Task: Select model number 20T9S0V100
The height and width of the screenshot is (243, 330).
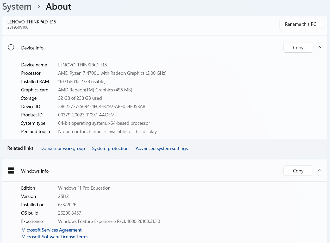Action: tap(18, 27)
